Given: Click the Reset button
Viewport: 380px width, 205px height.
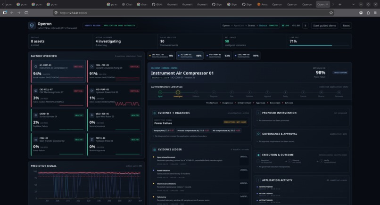Looking at the screenshot, I should tap(346, 25).
